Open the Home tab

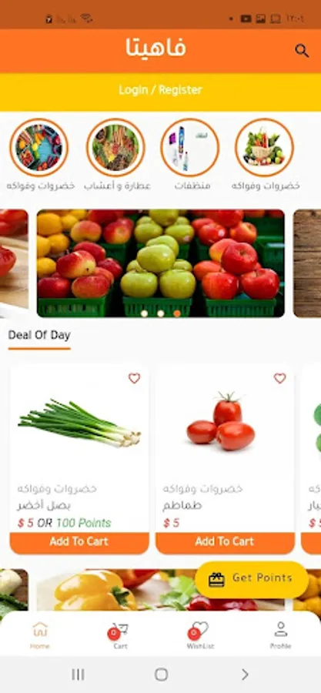point(40,635)
